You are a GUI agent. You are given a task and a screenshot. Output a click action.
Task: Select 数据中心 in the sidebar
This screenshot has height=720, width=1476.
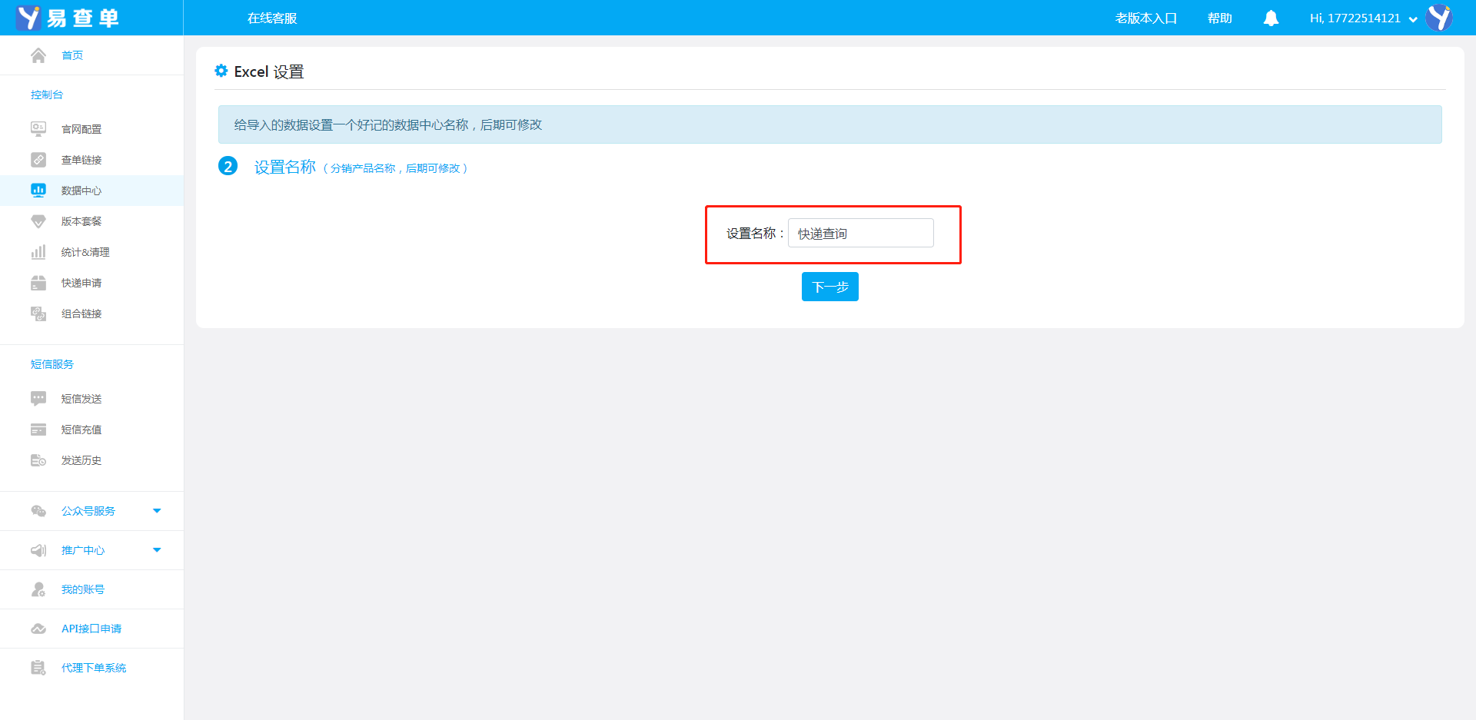tap(81, 191)
